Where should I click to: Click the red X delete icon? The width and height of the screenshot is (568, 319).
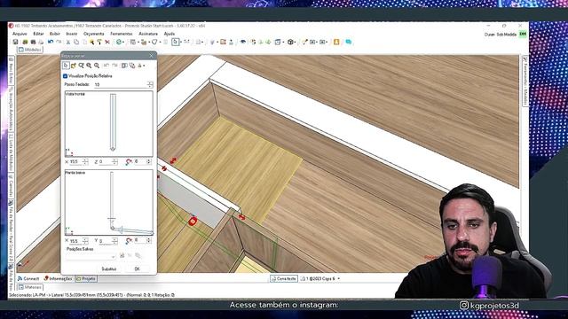(x=107, y=42)
